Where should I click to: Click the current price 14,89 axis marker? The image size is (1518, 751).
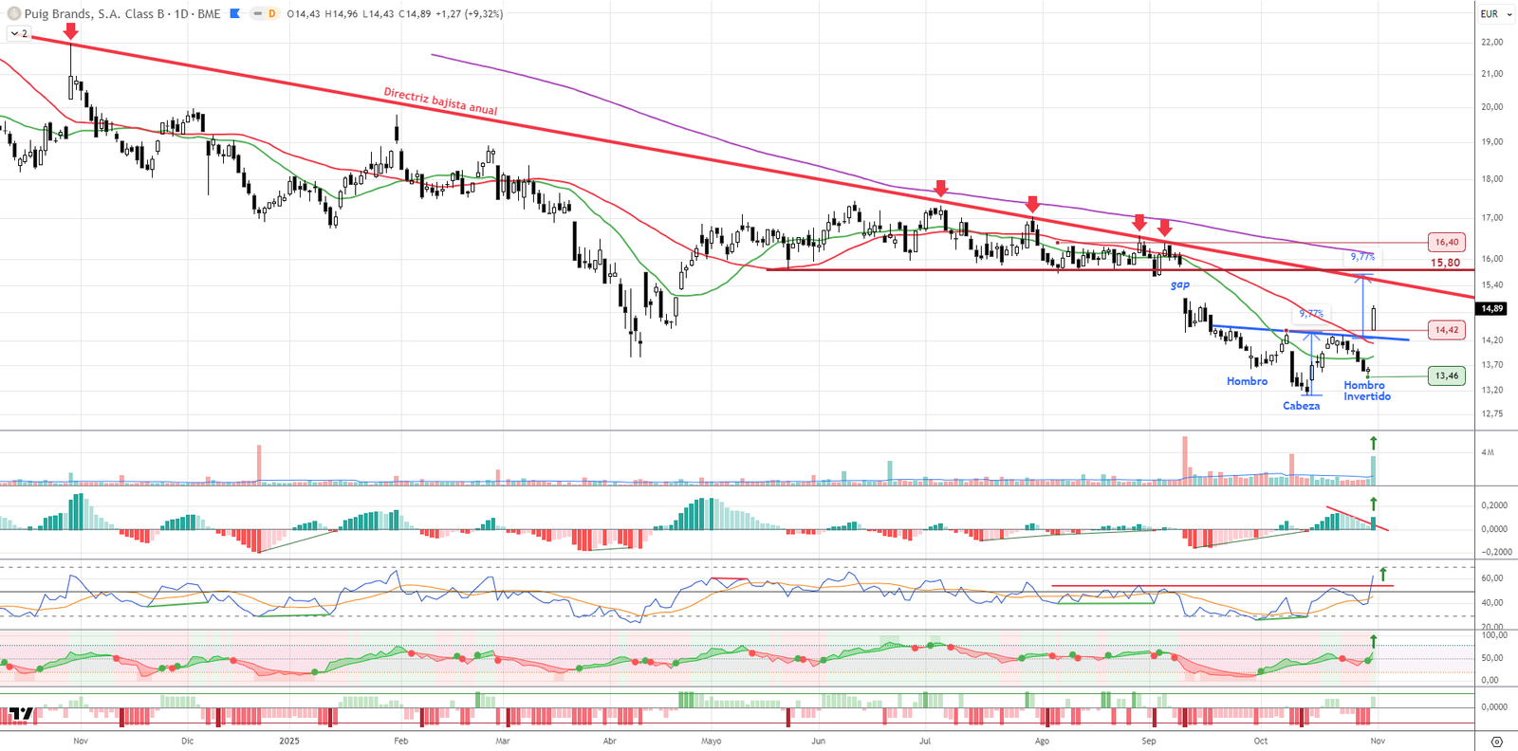pyautogui.click(x=1491, y=308)
